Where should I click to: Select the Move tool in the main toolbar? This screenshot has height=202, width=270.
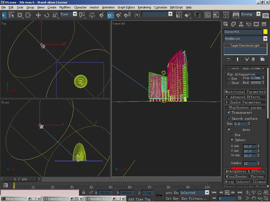click(x=38, y=15)
